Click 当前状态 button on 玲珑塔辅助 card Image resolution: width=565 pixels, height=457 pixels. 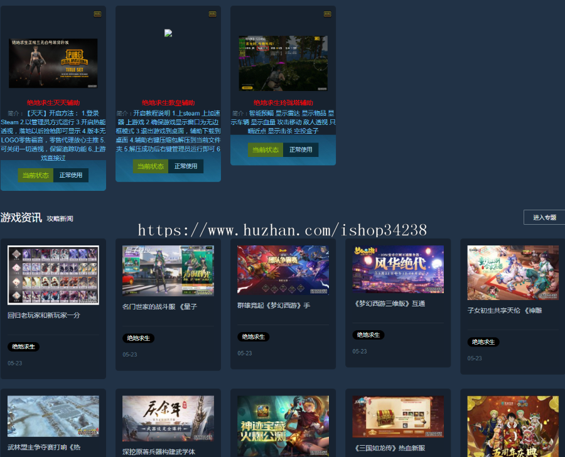click(x=266, y=149)
